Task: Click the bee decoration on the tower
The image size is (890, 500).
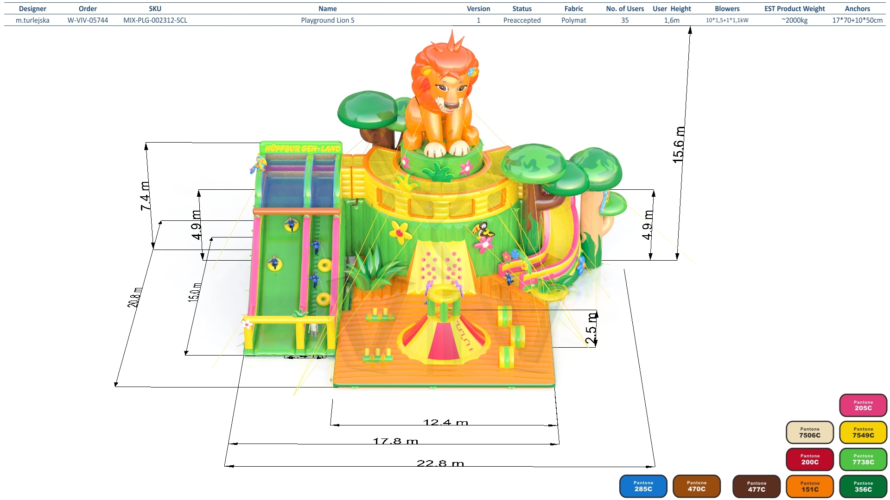Action: pos(483,230)
